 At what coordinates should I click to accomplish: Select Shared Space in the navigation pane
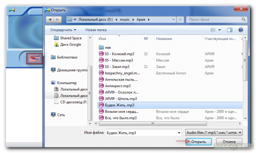point(68,38)
